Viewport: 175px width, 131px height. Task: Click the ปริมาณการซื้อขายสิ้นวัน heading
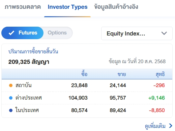pos(33,52)
